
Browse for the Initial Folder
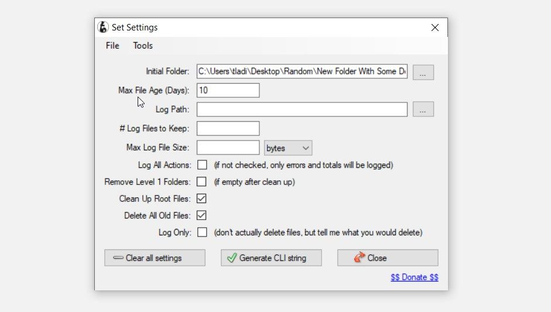423,73
